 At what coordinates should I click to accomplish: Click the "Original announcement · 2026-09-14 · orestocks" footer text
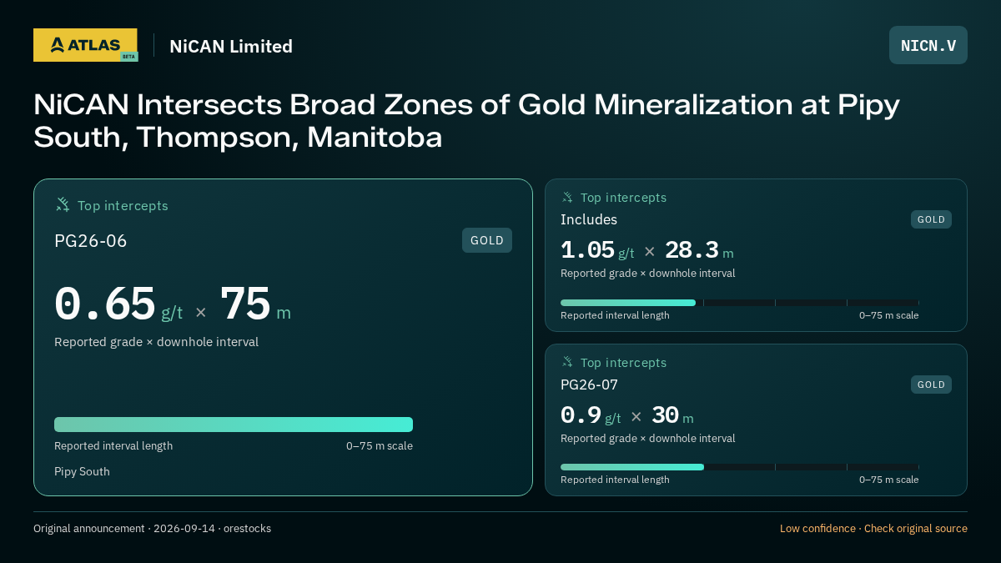click(152, 529)
